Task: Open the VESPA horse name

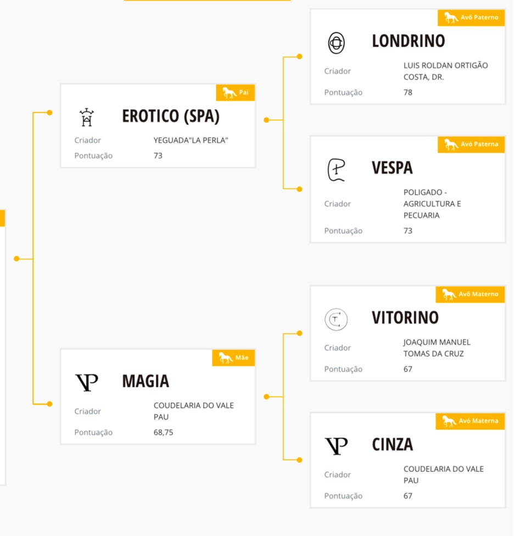Action: click(x=393, y=168)
